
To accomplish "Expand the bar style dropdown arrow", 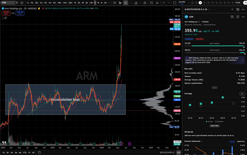I will click(130, 2).
